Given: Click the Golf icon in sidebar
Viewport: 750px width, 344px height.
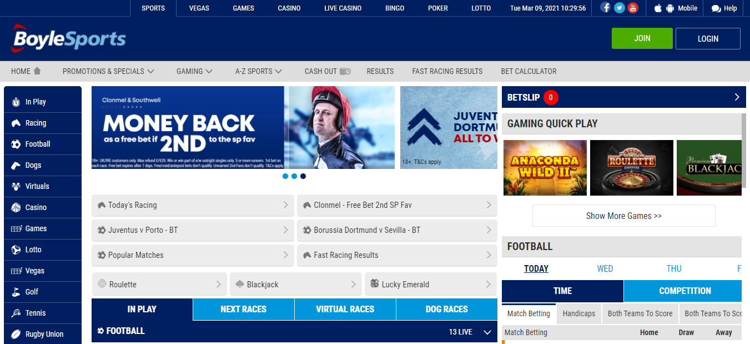Looking at the screenshot, I should point(16,292).
